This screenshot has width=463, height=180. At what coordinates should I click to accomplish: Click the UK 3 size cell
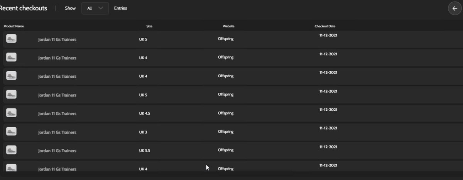pos(143,132)
